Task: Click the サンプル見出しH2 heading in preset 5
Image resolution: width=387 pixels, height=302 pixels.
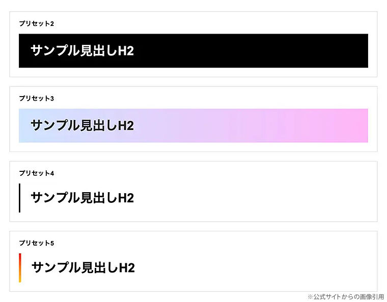Action: 83,267
